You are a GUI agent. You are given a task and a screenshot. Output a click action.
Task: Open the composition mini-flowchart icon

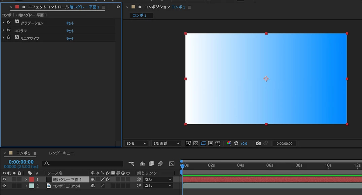click(x=131, y=163)
